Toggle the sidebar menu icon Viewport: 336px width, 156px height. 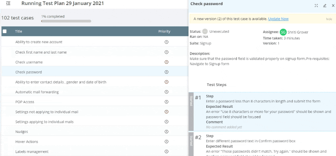[8, 3]
